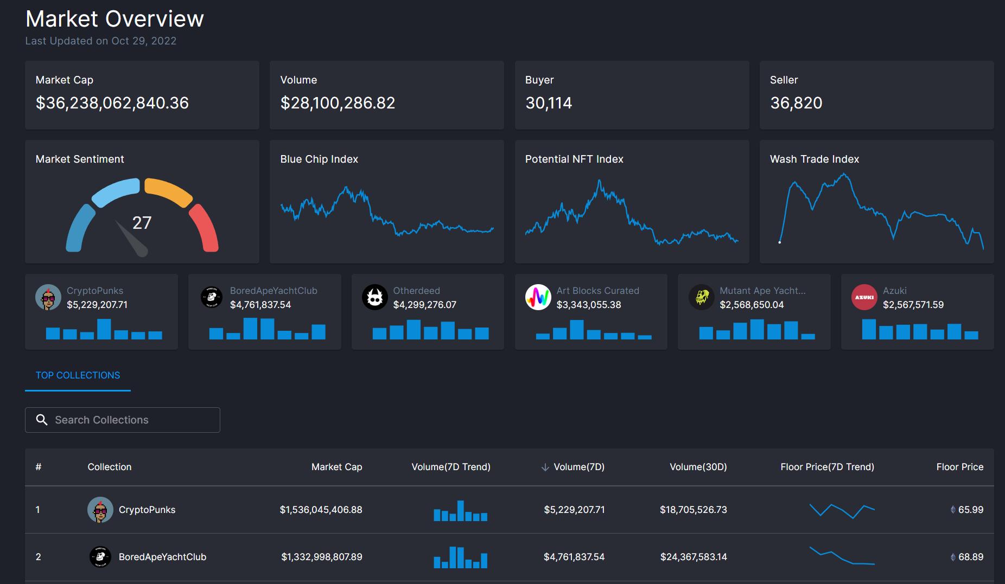Click the CryptoPunks avatar in top card
1005x584 pixels.
click(x=48, y=297)
